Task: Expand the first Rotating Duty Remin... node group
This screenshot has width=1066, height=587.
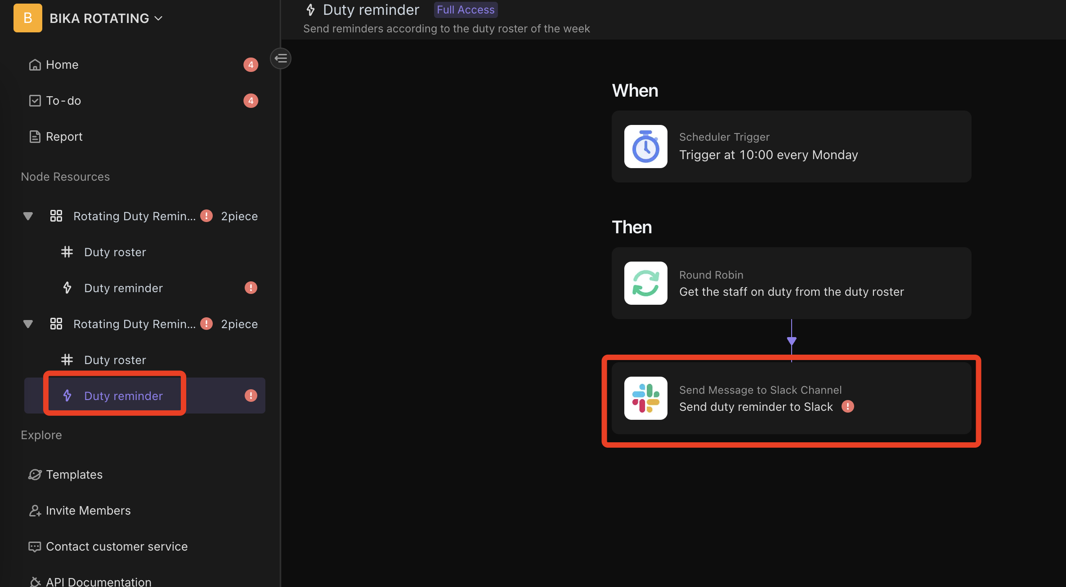Action: [27, 215]
